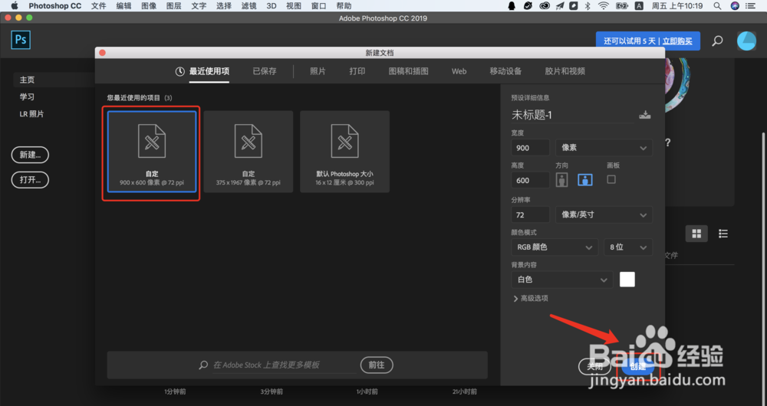This screenshot has width=767, height=406.
Task: Open Siri in menu bar
Action: (x=735, y=6)
